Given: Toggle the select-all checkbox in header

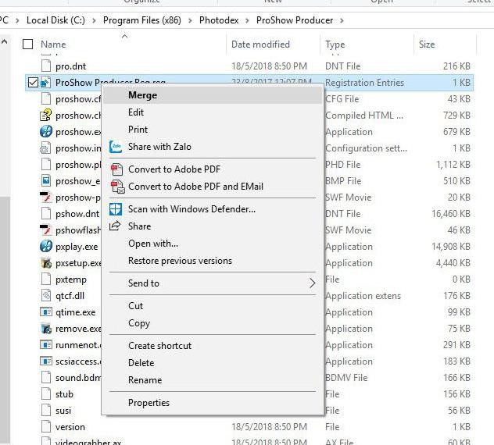Looking at the screenshot, I should pos(28,44).
